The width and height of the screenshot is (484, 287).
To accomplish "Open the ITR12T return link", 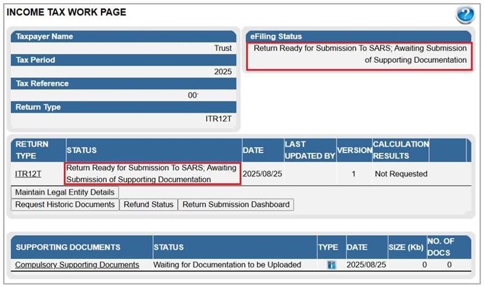I will [28, 174].
